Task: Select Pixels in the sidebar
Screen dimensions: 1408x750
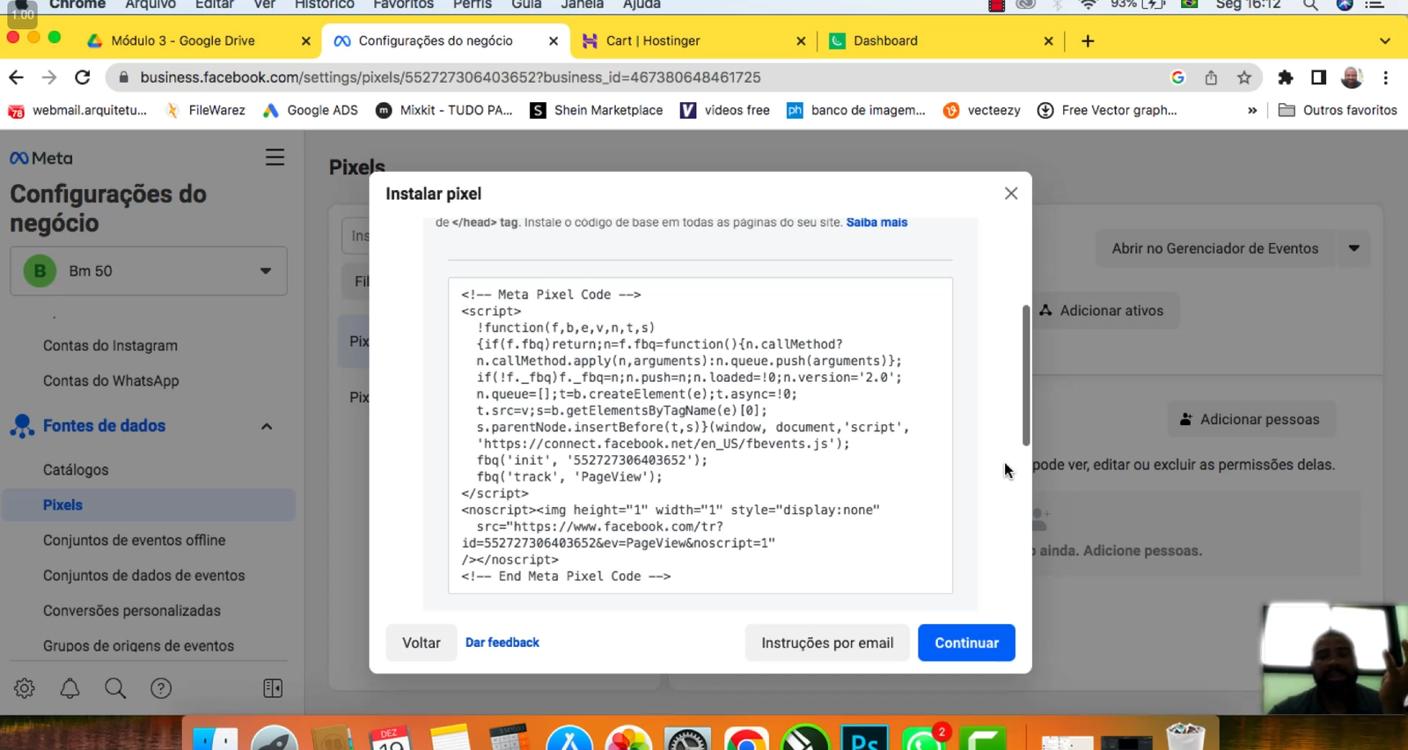Action: pyautogui.click(x=149, y=505)
